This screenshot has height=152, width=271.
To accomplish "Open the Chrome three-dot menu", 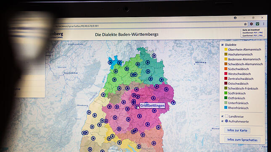I will pos(263,24).
